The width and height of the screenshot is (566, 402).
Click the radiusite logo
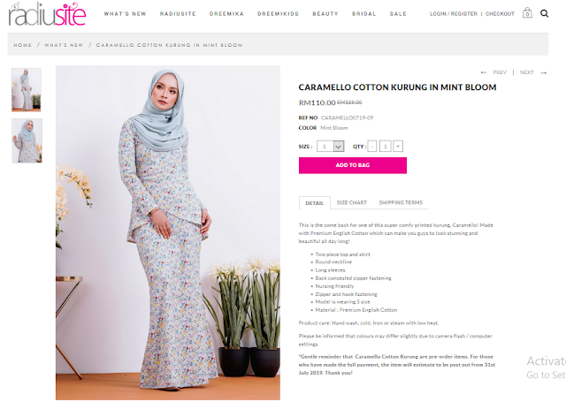pyautogui.click(x=47, y=14)
